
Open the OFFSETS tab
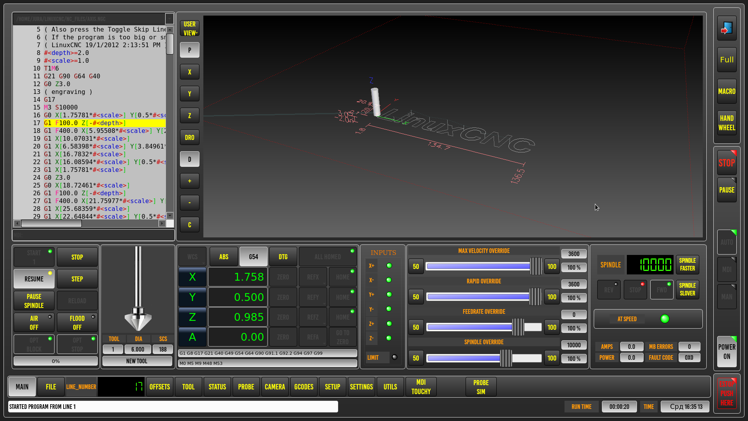160,387
